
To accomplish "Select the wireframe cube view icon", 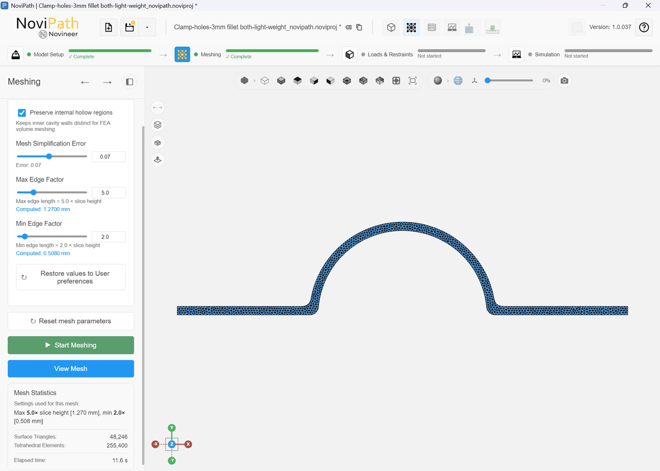I will [265, 81].
